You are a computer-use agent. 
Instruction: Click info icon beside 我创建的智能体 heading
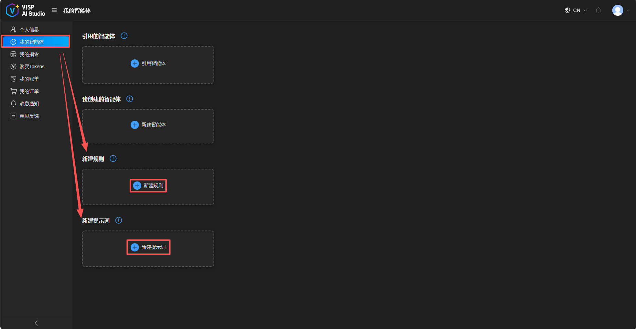130,99
